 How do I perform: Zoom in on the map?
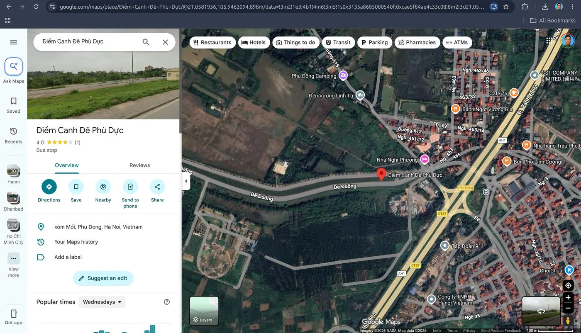(568, 298)
